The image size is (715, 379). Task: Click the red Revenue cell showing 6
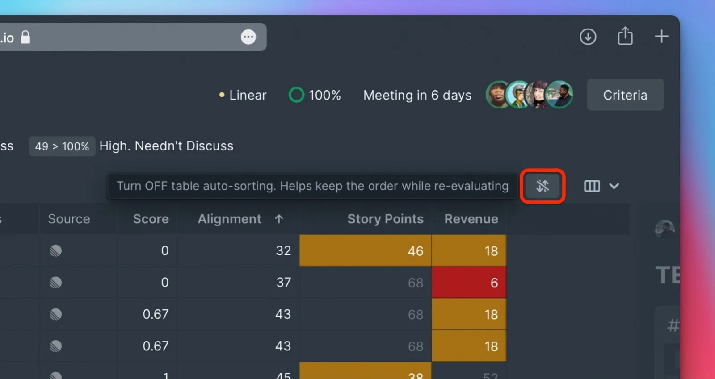[x=468, y=283]
